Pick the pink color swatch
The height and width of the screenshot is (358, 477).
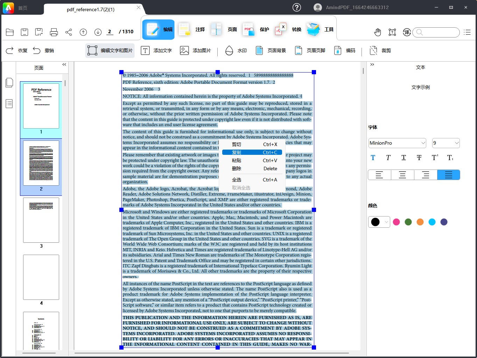click(x=397, y=222)
